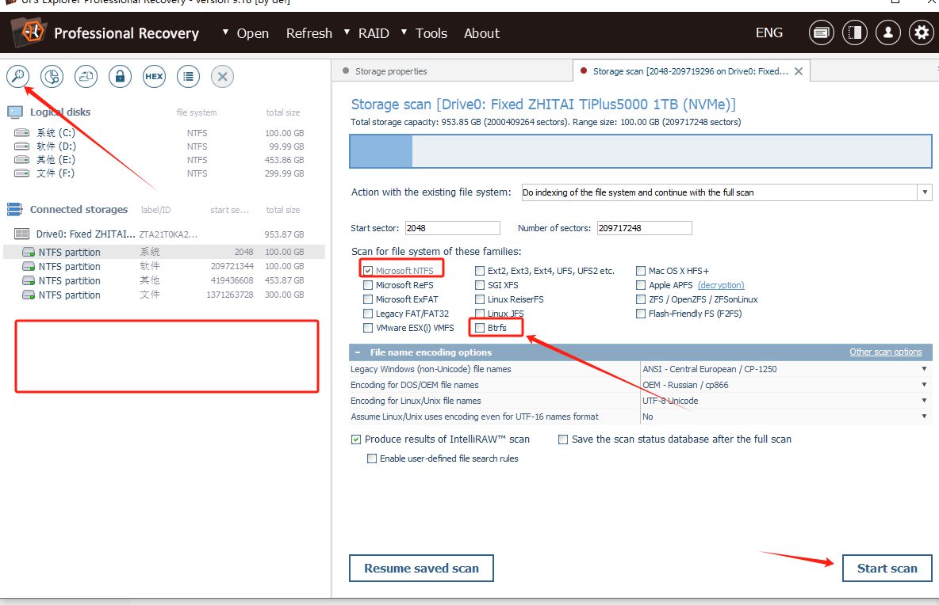Select the NTFS partition starting at 209721344
Image resolution: width=939 pixels, height=605 pixels.
click(164, 266)
